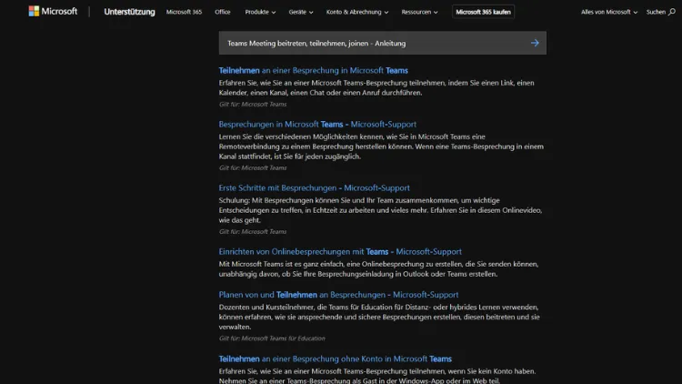Open the Ressourcen dropdown menu

pos(421,13)
